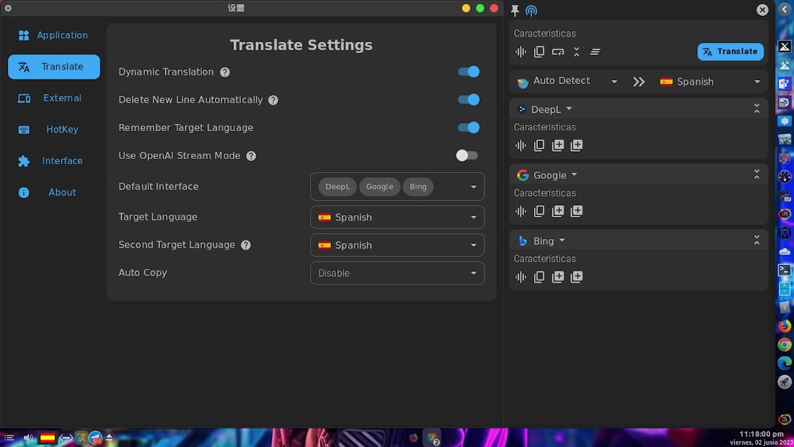This screenshot has height=447, width=794.
Task: Select the Translate section in sidebar
Action: click(54, 67)
